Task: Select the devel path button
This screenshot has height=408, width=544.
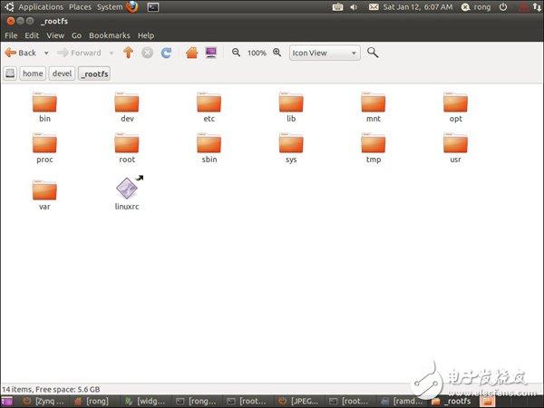Action: [61, 74]
